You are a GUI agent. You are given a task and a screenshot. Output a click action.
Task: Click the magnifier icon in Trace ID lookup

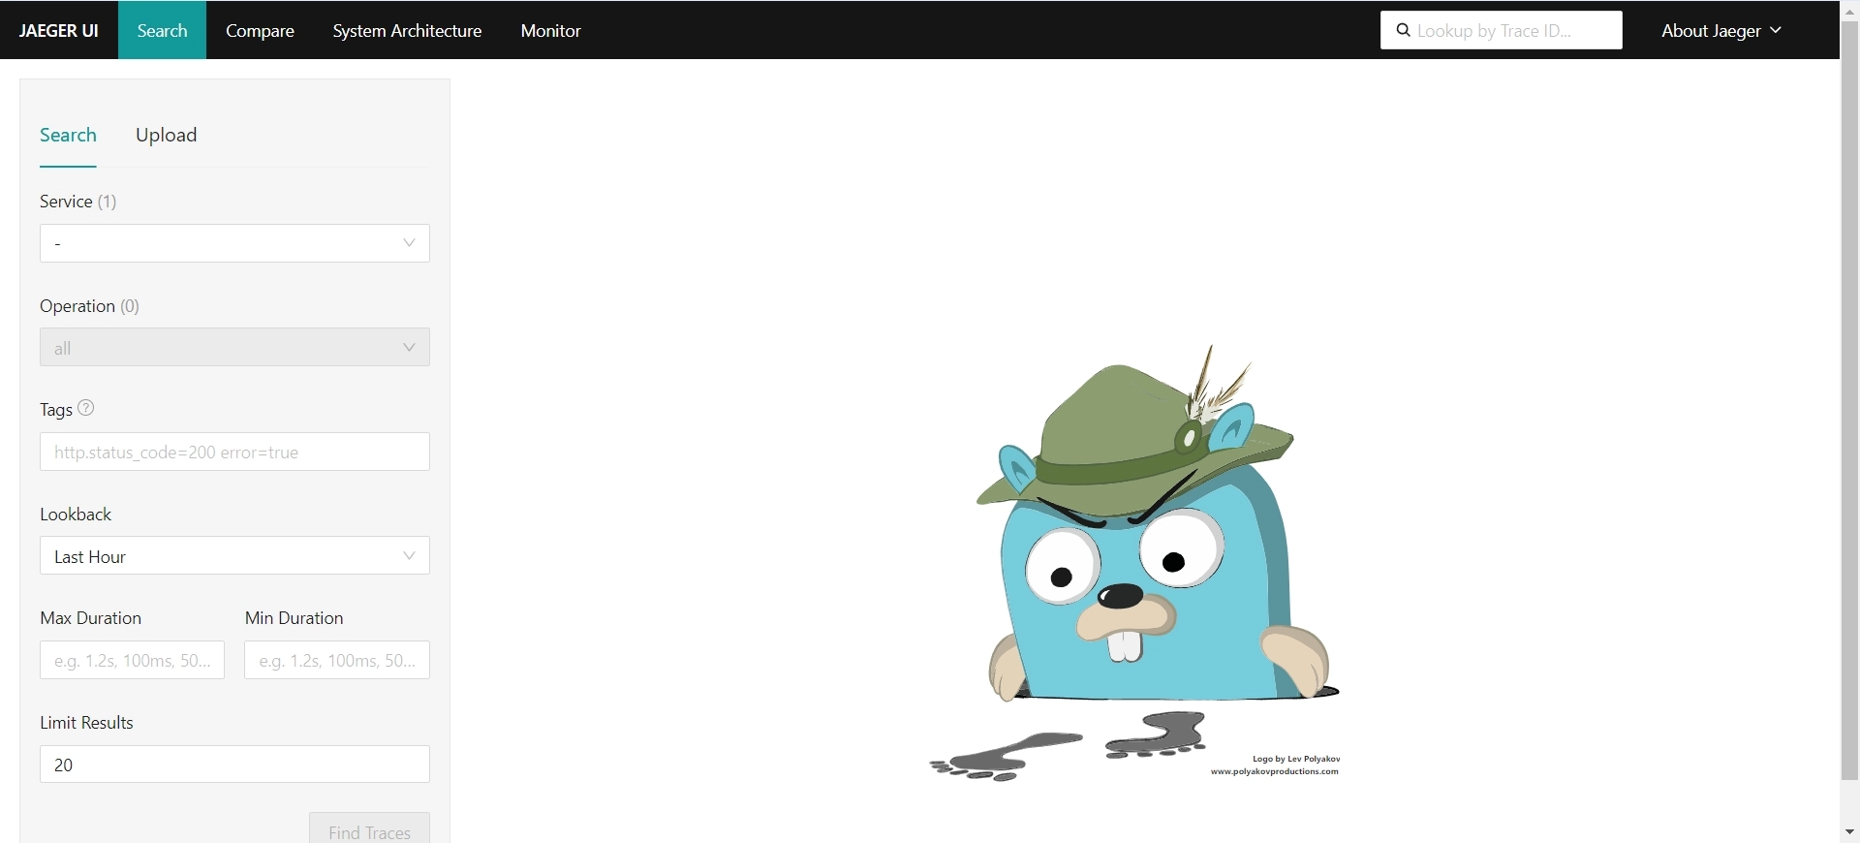tap(1403, 31)
